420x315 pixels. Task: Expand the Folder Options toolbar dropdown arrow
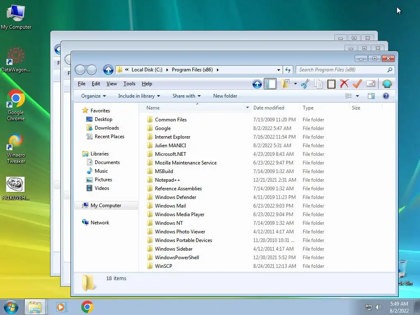click(295, 84)
